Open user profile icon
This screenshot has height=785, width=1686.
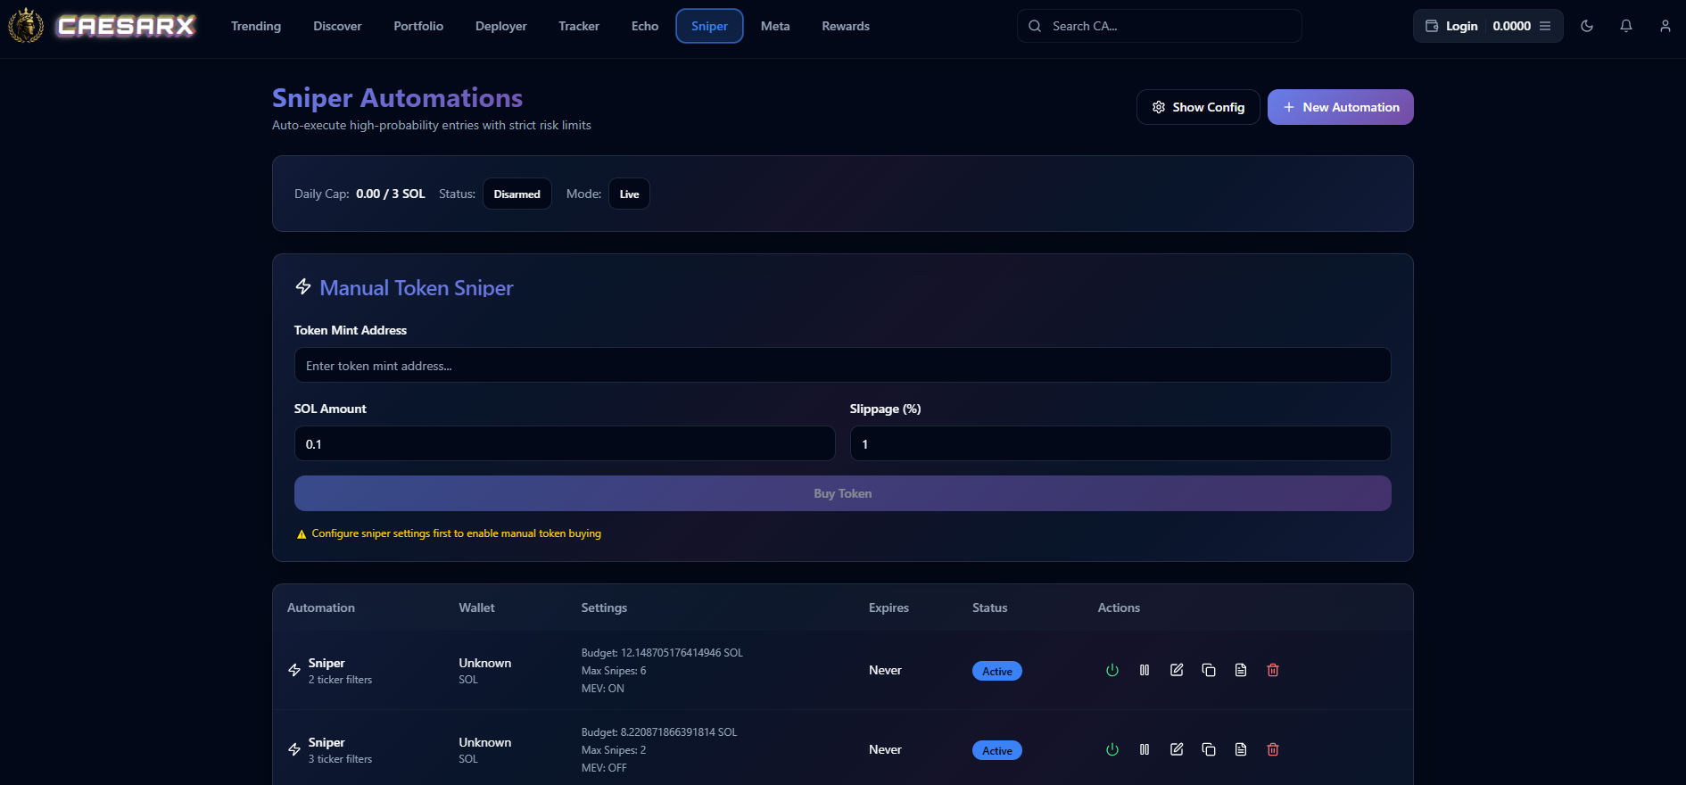click(1665, 26)
